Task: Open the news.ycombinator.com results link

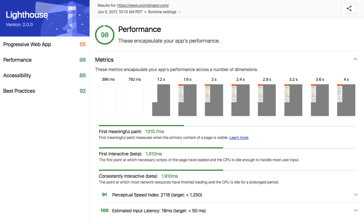Action: [x=143, y=5]
